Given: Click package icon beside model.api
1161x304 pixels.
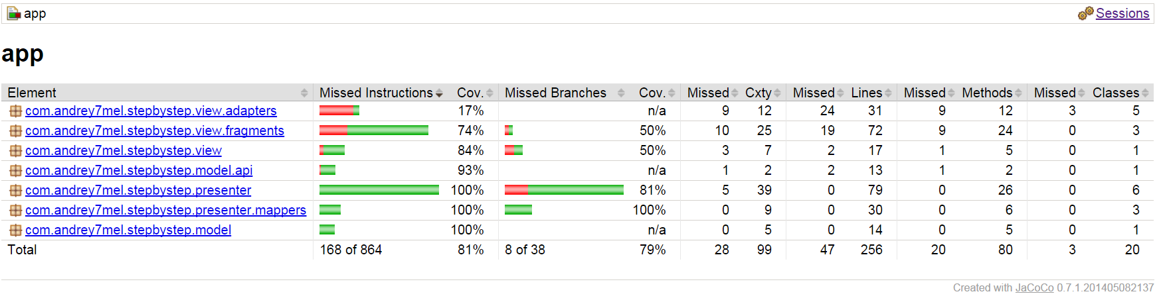Looking at the screenshot, I should (x=15, y=171).
